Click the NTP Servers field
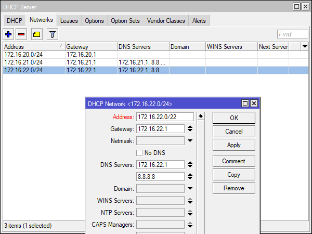Viewport: 312px width, 234px height. pyautogui.click(x=160, y=213)
